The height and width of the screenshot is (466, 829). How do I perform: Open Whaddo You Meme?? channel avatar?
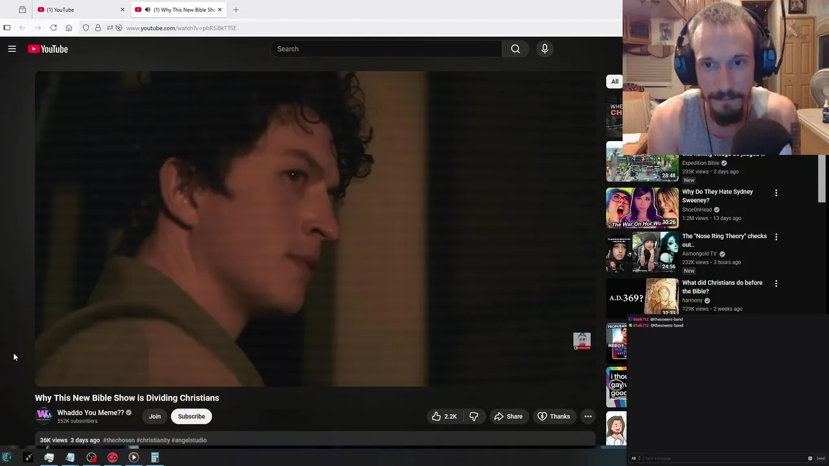pos(43,416)
